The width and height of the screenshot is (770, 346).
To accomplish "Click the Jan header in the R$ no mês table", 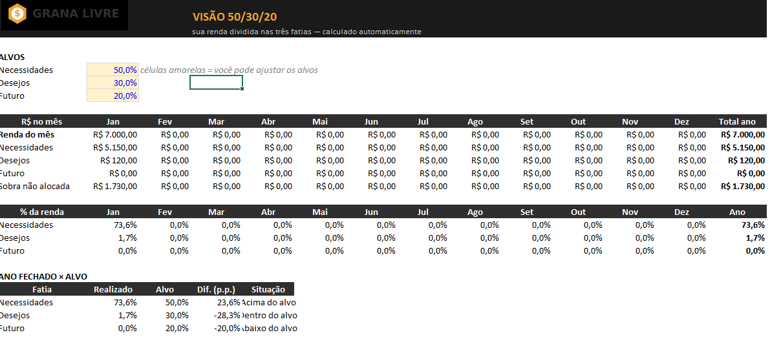I will tap(113, 121).
